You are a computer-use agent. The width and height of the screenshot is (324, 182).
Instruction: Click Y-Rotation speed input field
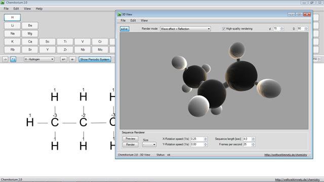pyautogui.click(x=197, y=145)
